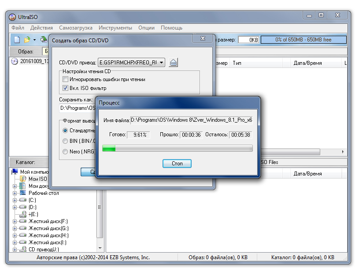Click the Осталось time 00:05:38

pyautogui.click(x=241, y=135)
